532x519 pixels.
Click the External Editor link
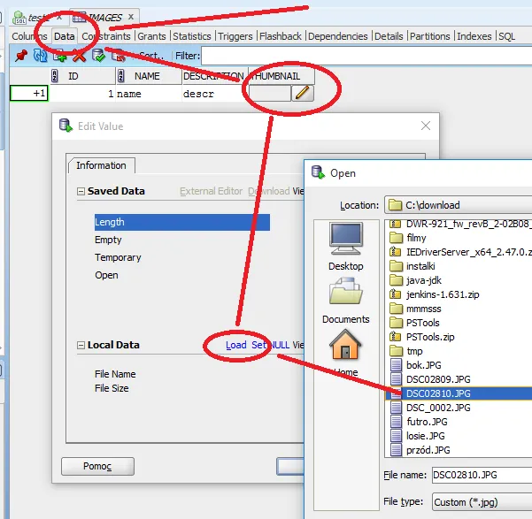[x=211, y=191]
